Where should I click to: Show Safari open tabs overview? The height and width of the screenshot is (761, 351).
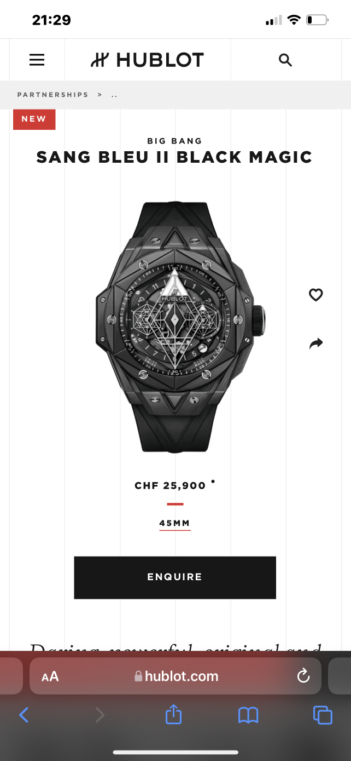(x=323, y=715)
